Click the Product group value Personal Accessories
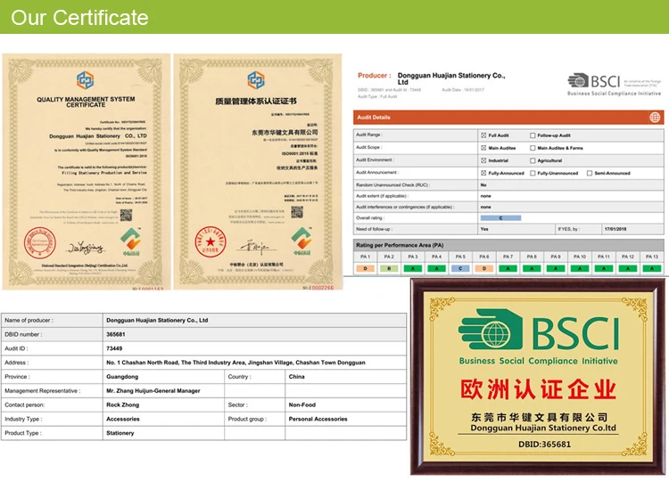Image resolution: width=669 pixels, height=490 pixels. click(x=318, y=419)
